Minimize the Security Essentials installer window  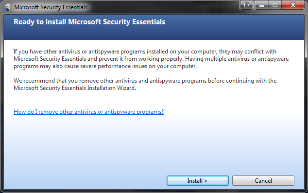click(x=262, y=5)
